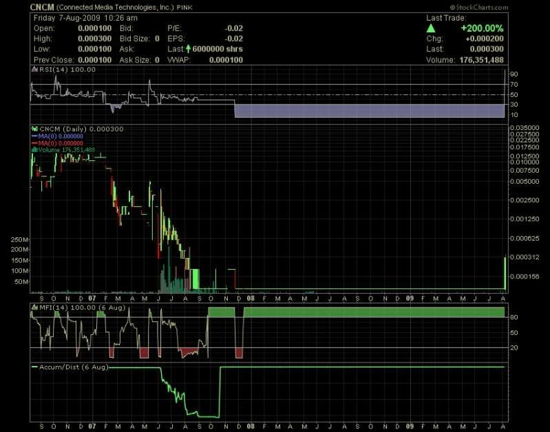
Task: Click the CNCM ticker symbol in the title
Action: click(x=42, y=7)
